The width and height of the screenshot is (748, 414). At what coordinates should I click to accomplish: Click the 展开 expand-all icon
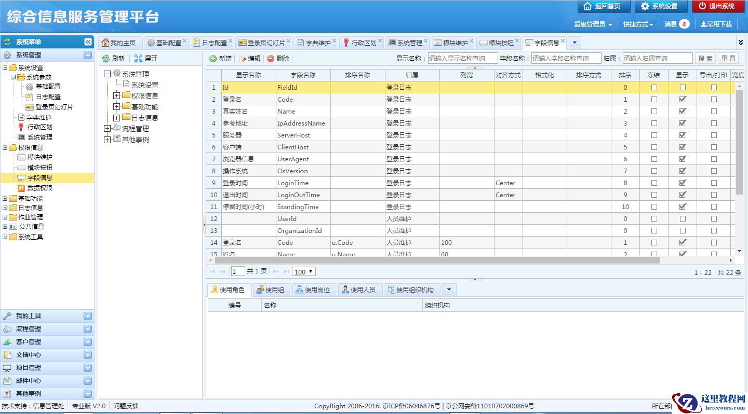pos(138,59)
